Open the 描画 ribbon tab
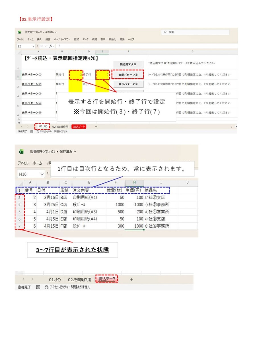 pos(48,39)
